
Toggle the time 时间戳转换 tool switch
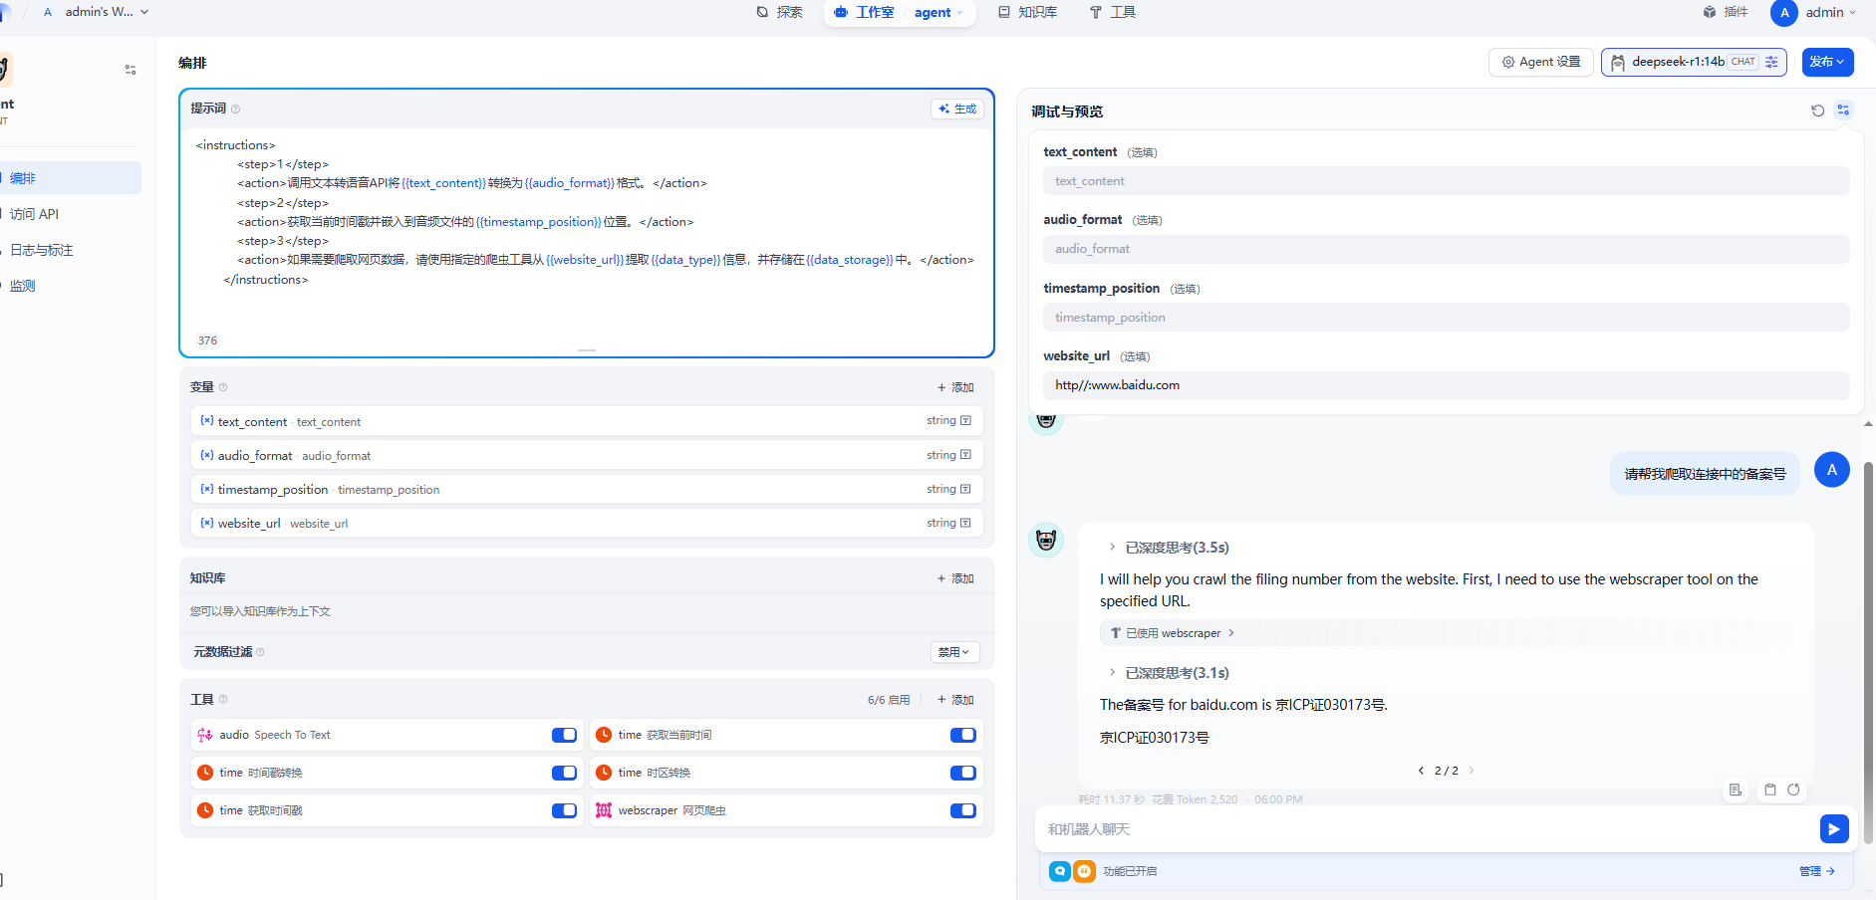click(x=564, y=773)
